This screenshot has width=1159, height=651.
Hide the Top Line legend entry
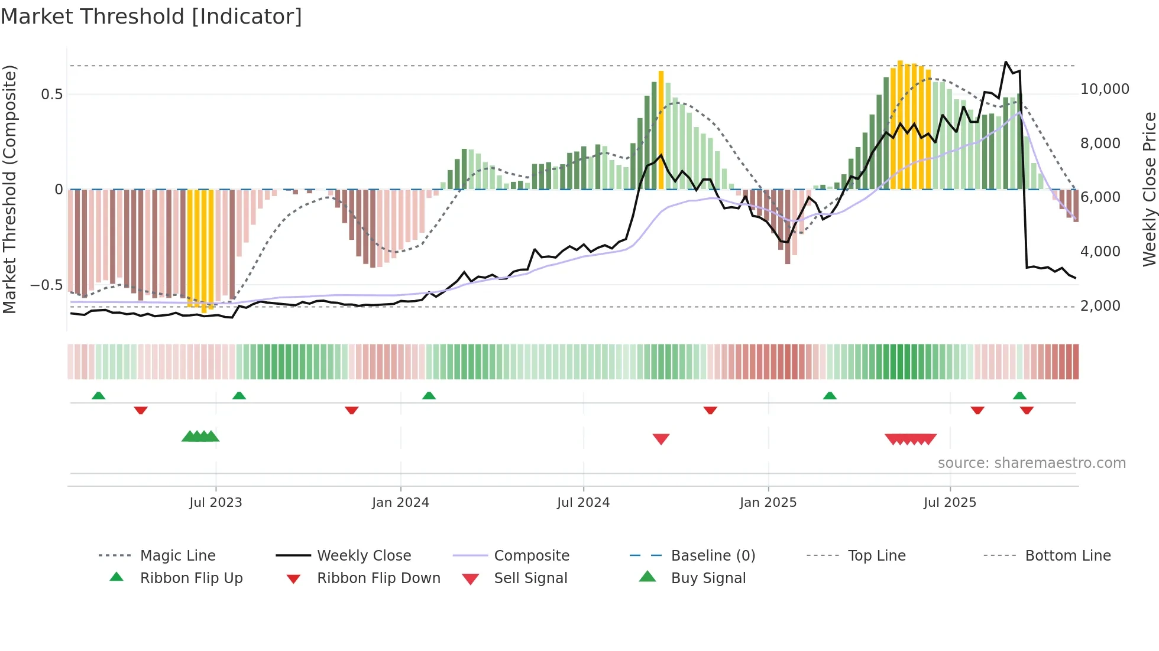coord(876,556)
